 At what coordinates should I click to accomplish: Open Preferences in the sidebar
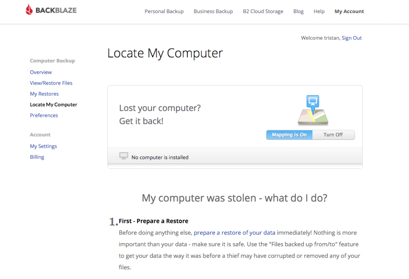tap(44, 115)
